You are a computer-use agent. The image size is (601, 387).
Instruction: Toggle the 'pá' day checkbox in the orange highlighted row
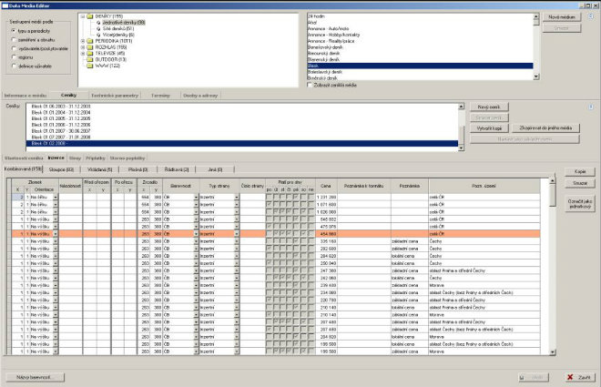pos(296,234)
